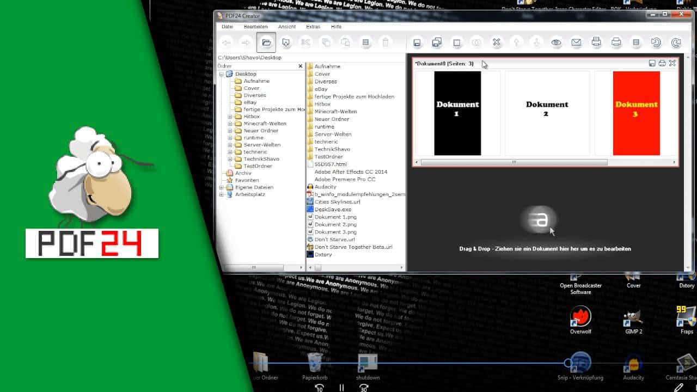
Task: Open the Bearbeiten menu
Action: 255,27
